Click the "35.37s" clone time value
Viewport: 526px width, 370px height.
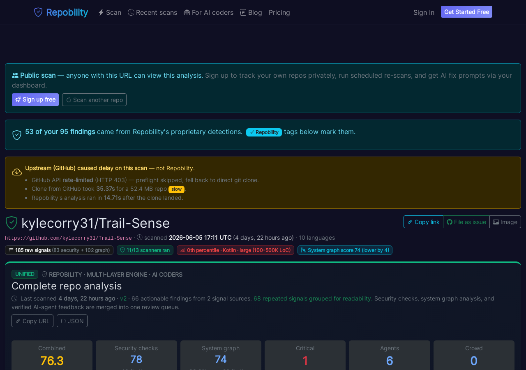[x=105, y=189]
